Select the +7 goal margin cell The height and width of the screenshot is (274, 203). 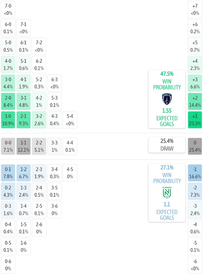coord(195,9)
